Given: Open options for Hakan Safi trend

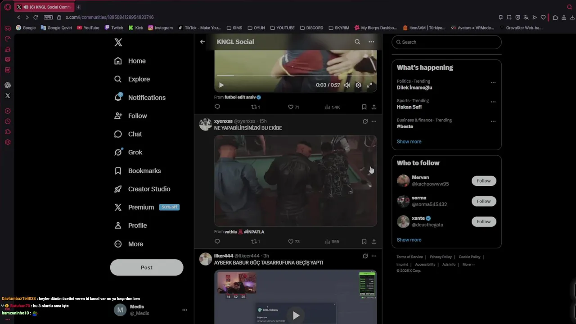Looking at the screenshot, I should coord(493,102).
